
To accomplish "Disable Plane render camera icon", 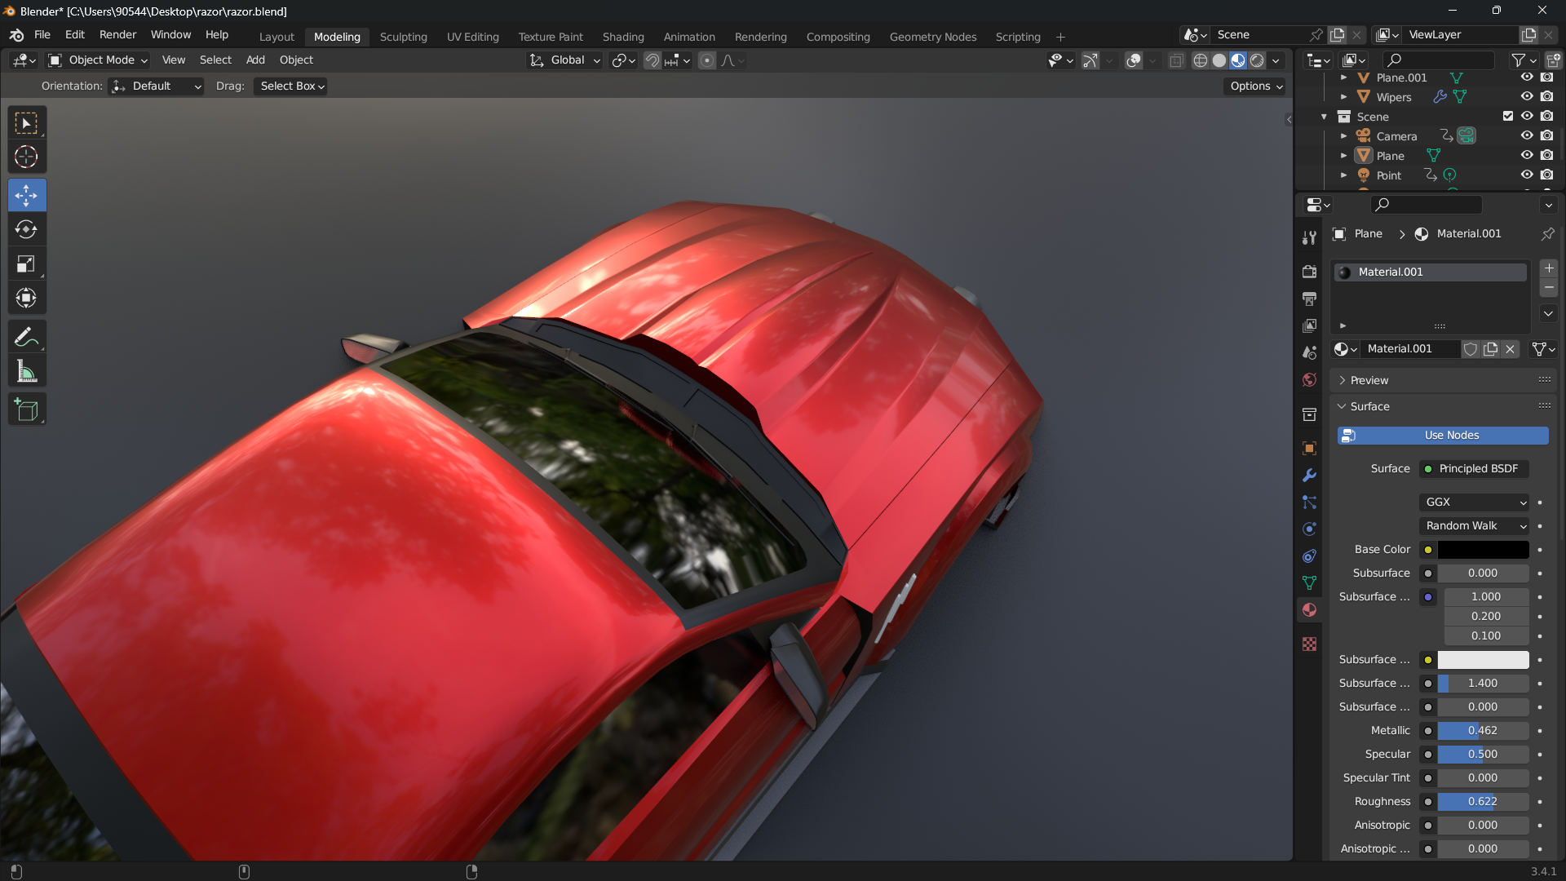I will [1546, 156].
